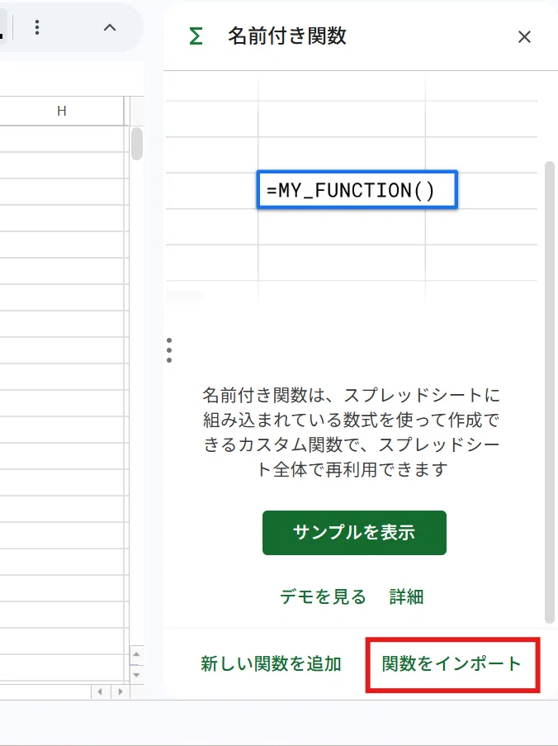Screen dimensions: 558x746
Task: Open the 詳細 link
Action: coord(406,596)
